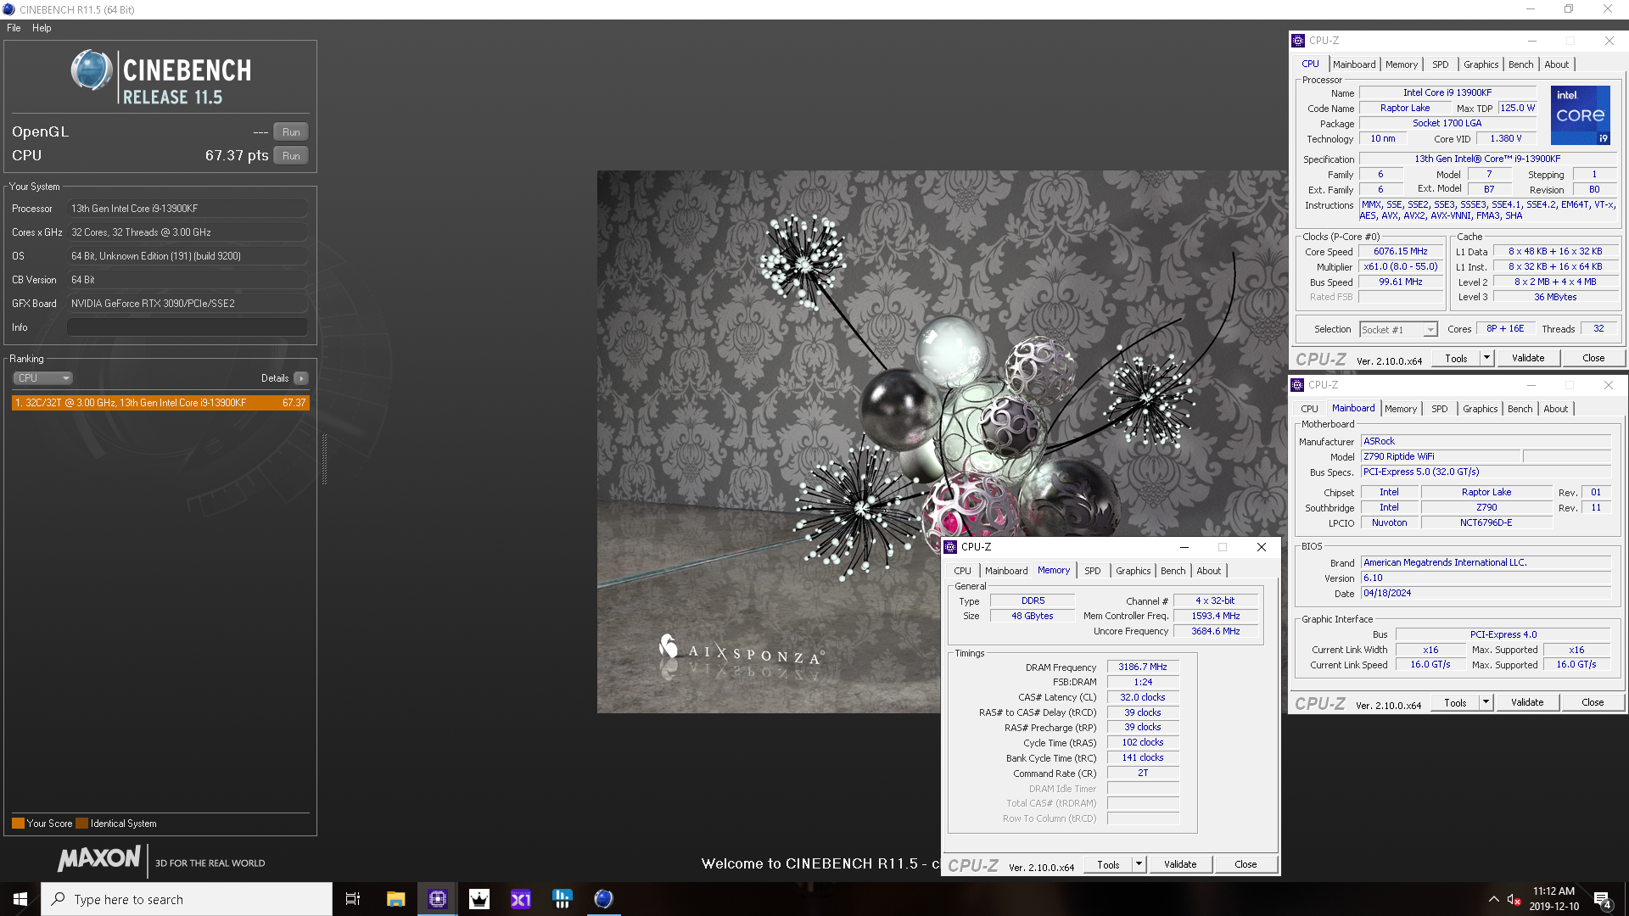Click Tools in Memory CPU-Z window
The width and height of the screenshot is (1629, 916).
coord(1108,864)
